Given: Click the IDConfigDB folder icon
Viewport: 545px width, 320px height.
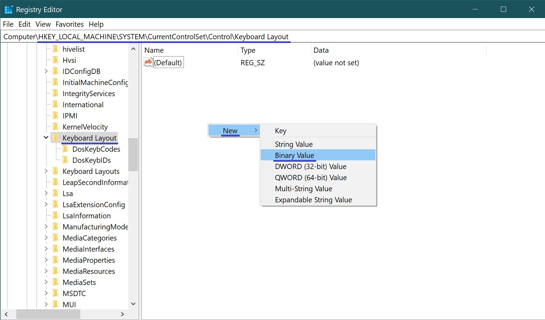Looking at the screenshot, I should (55, 71).
